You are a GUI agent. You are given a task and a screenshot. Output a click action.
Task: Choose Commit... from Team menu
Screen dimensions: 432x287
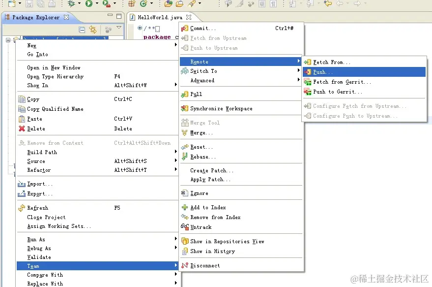[x=242, y=28]
